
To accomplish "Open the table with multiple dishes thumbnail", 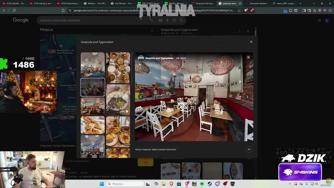I will [118, 132].
